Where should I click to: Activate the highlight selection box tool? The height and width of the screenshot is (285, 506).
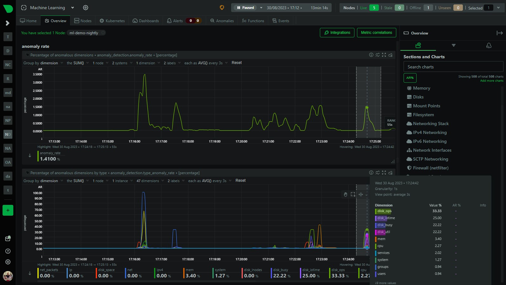(x=353, y=194)
